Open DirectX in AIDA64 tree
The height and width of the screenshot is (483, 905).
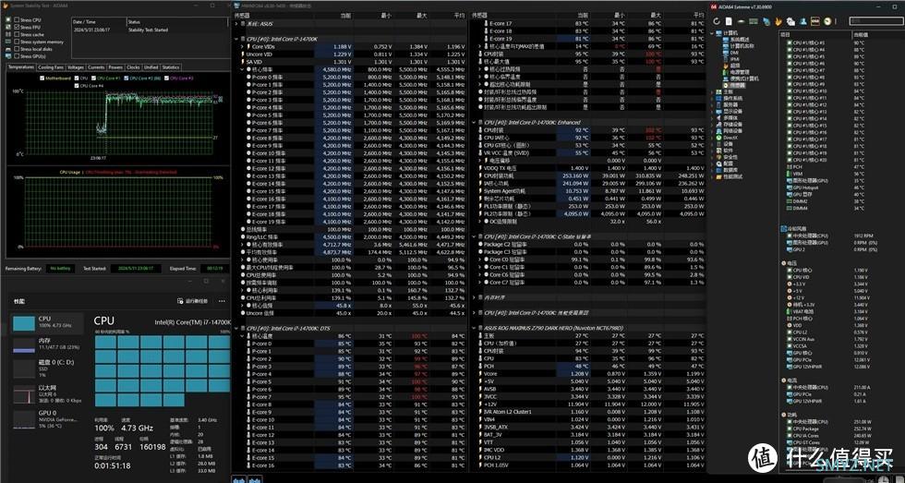(x=730, y=138)
